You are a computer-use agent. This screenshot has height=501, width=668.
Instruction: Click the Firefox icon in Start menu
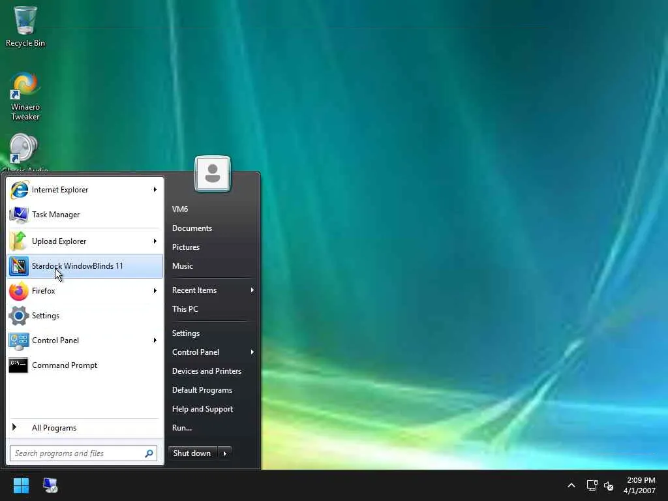tap(19, 291)
